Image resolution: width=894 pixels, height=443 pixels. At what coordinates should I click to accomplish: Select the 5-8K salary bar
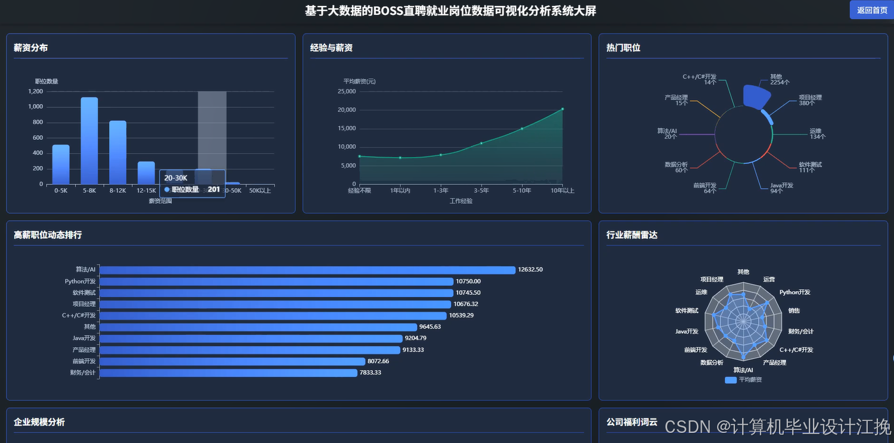coord(89,141)
